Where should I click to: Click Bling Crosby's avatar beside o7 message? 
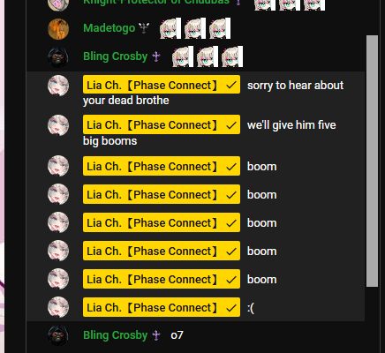tap(58, 335)
